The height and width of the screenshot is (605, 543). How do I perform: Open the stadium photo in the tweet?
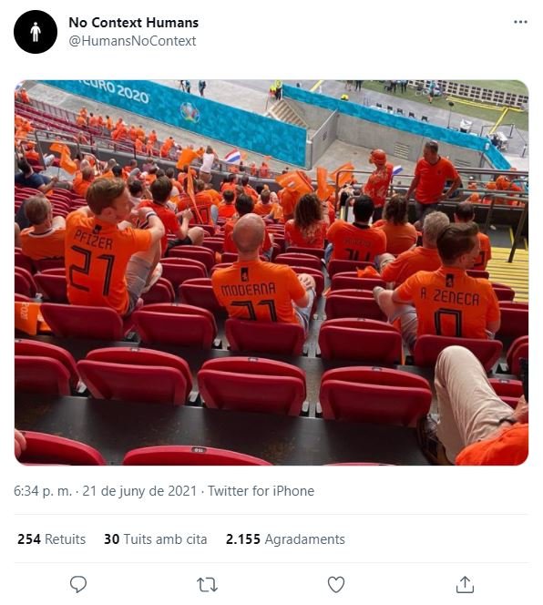[x=271, y=272]
